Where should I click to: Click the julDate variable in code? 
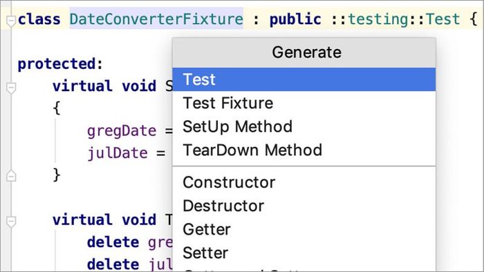pos(118,153)
